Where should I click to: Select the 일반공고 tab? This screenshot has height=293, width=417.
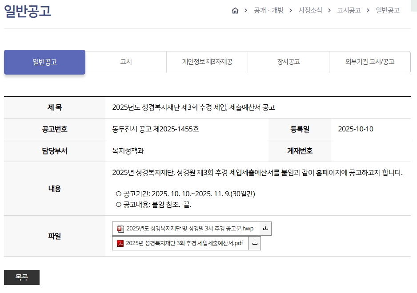pos(44,62)
